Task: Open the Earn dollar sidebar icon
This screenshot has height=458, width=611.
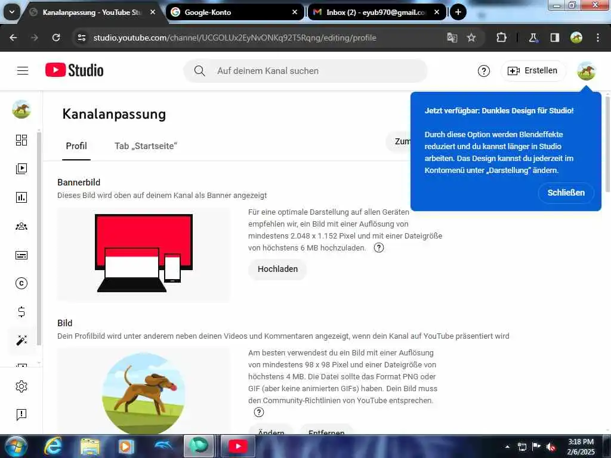Action: pyautogui.click(x=21, y=311)
